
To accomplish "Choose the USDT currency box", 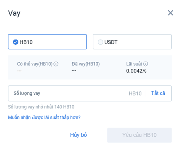I will click(132, 42).
